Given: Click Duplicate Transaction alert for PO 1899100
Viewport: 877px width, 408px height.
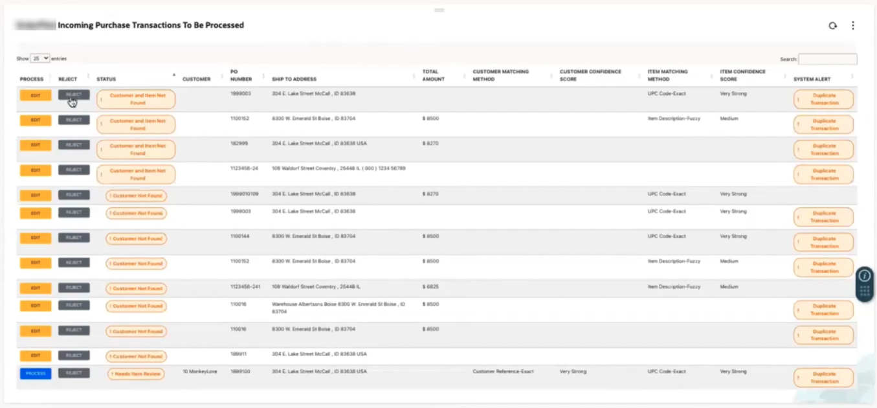Looking at the screenshot, I should 823,378.
